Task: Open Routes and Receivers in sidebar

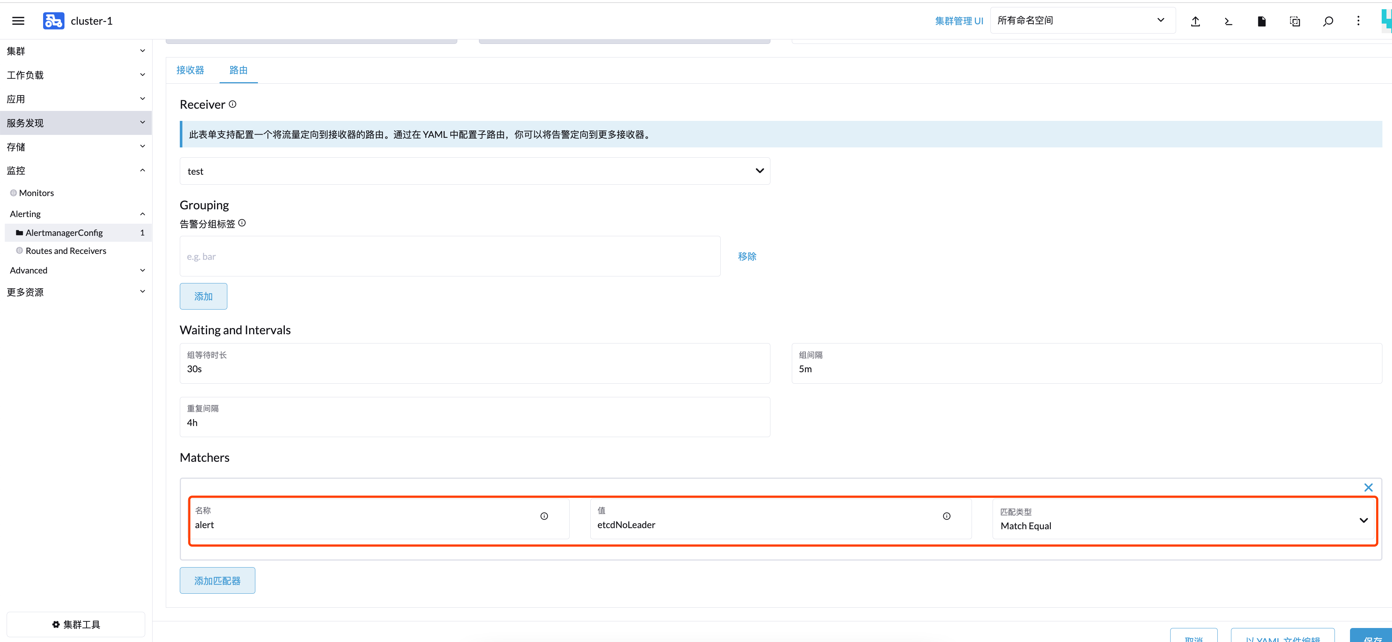Action: (x=66, y=251)
